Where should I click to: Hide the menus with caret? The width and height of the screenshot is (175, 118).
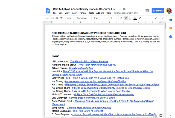tap(163, 18)
